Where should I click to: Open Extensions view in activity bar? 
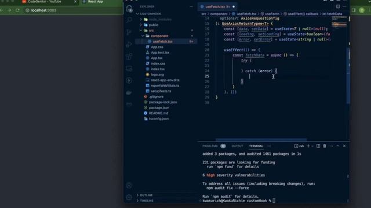tap(129, 57)
